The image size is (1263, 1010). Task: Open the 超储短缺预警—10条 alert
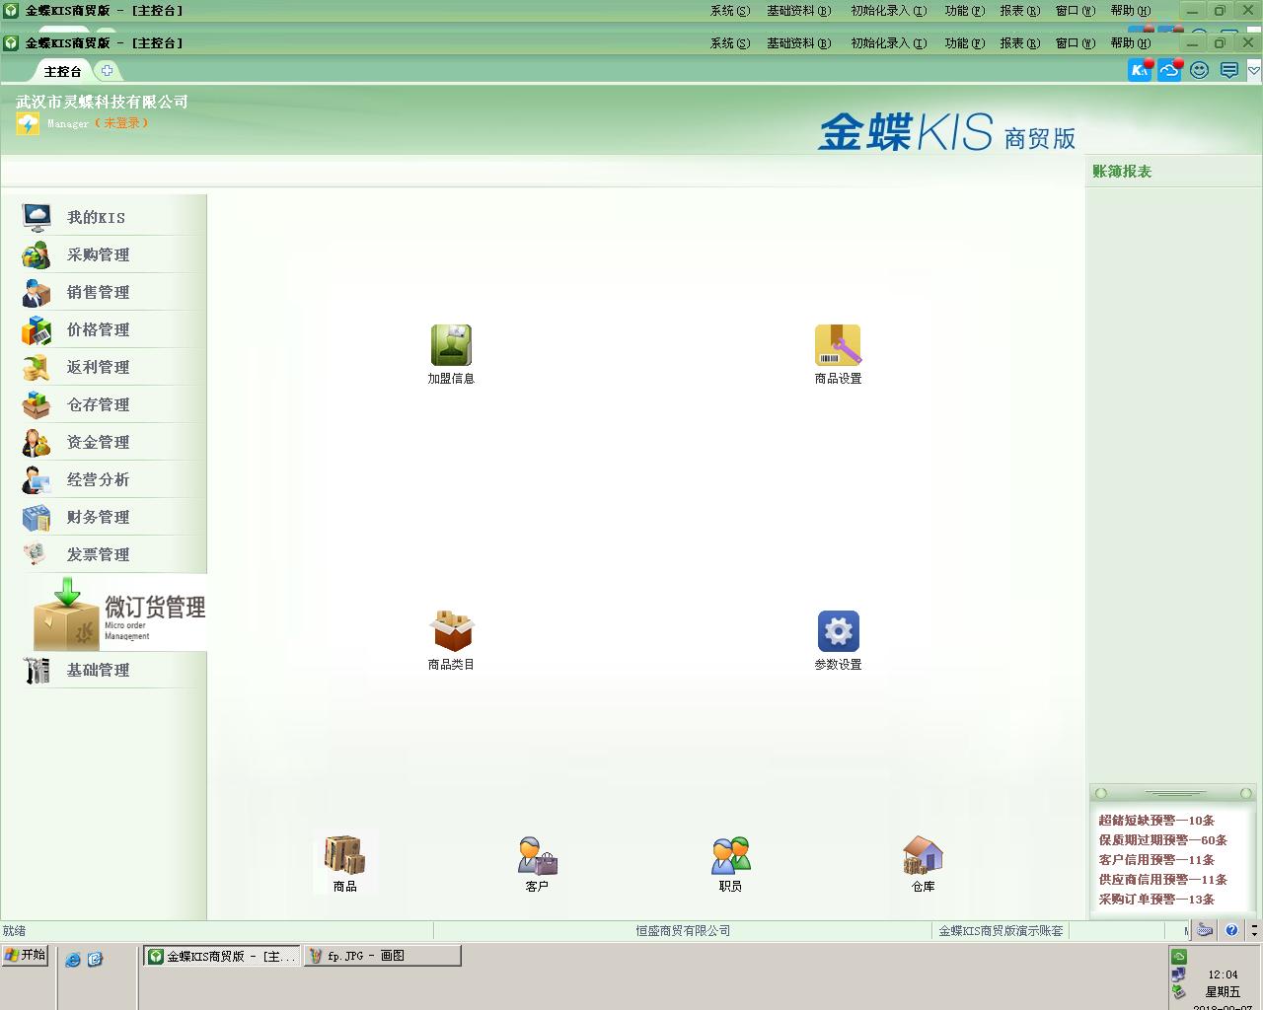coord(1156,820)
